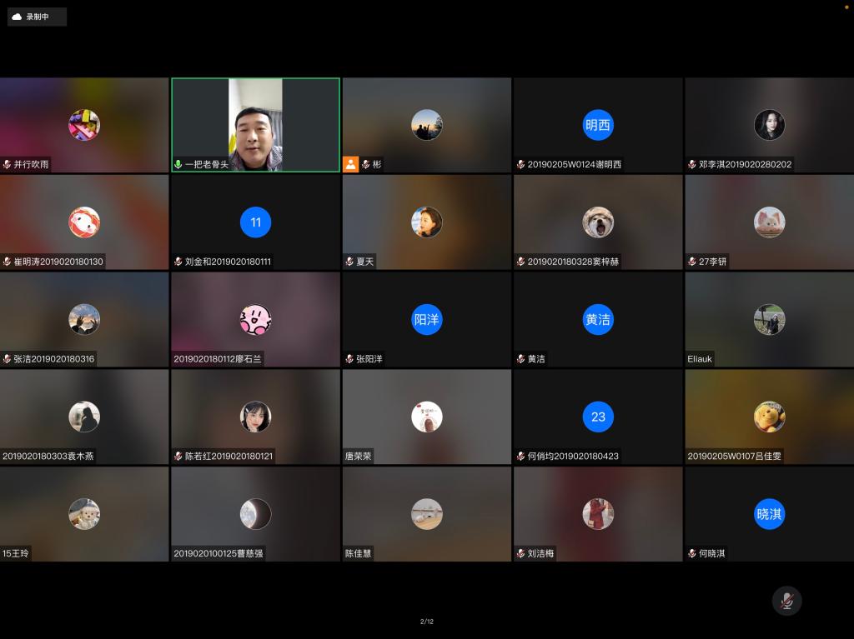Image resolution: width=854 pixels, height=639 pixels.
Task: Click the blue 23 avatar circle
Action: [x=598, y=417]
